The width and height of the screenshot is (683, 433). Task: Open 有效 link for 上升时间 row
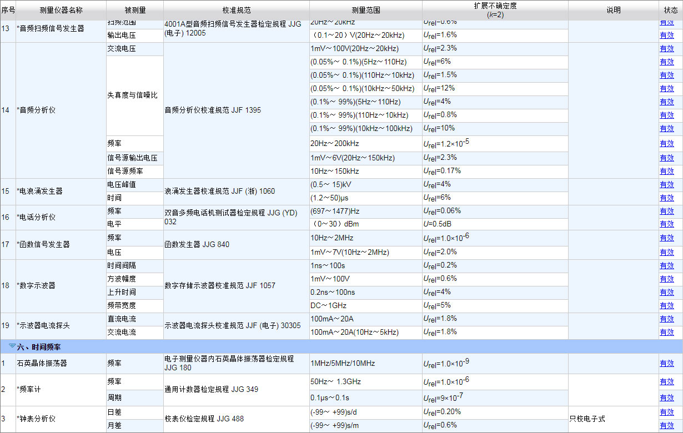click(x=666, y=293)
